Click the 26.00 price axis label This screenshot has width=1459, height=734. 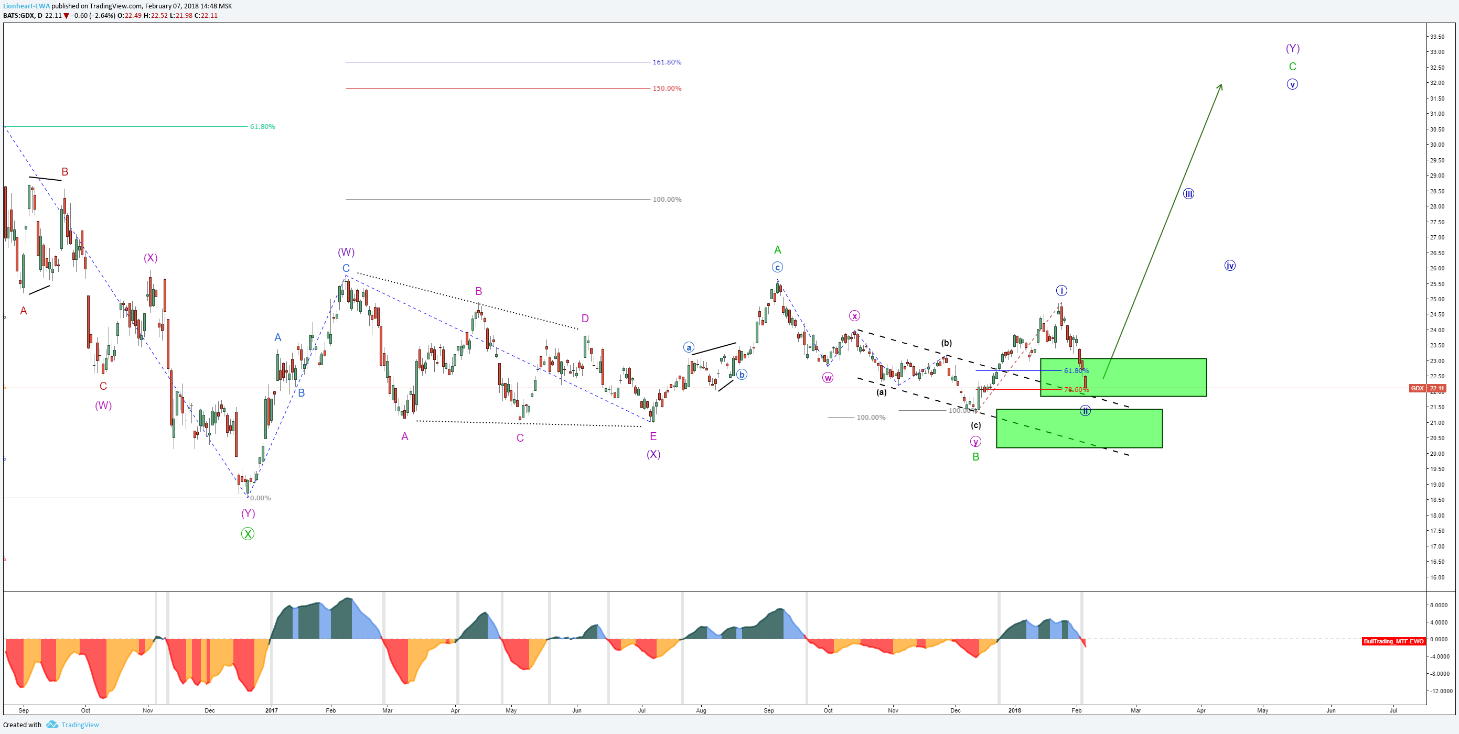pyautogui.click(x=1437, y=269)
